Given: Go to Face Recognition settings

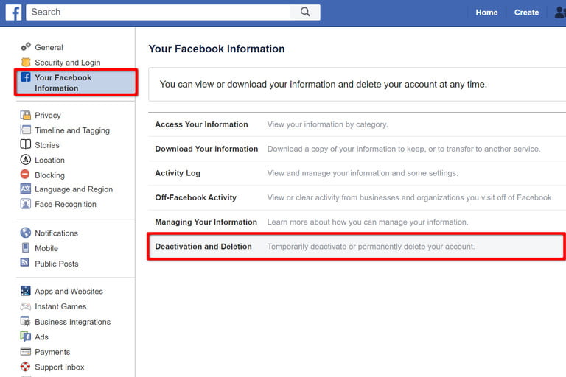Looking at the screenshot, I should 65,205.
